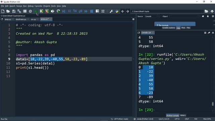Go up to the parent directory

click(212, 11)
